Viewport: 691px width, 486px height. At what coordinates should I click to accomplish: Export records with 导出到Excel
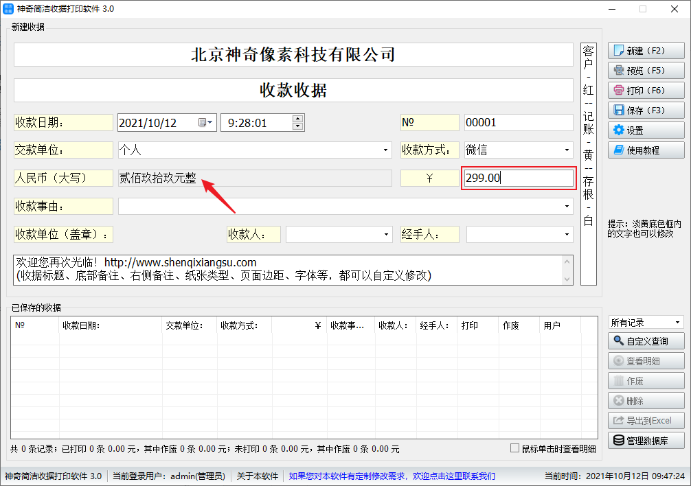pyautogui.click(x=646, y=420)
